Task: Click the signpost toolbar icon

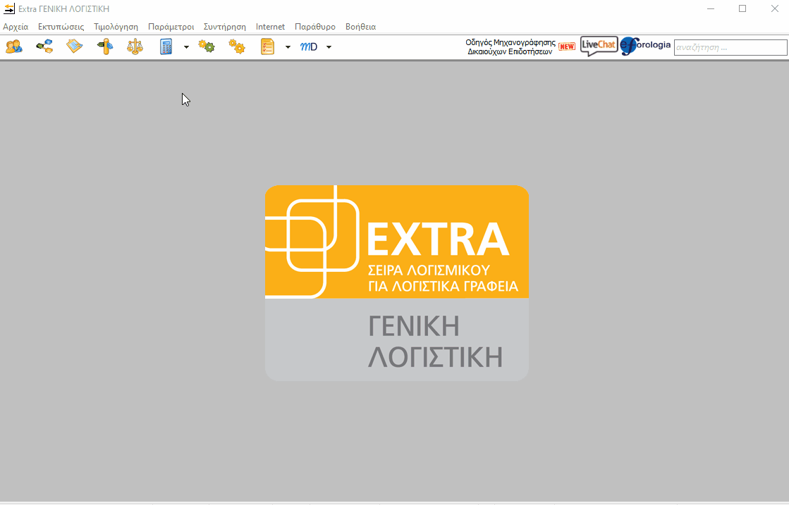Action: (x=105, y=47)
